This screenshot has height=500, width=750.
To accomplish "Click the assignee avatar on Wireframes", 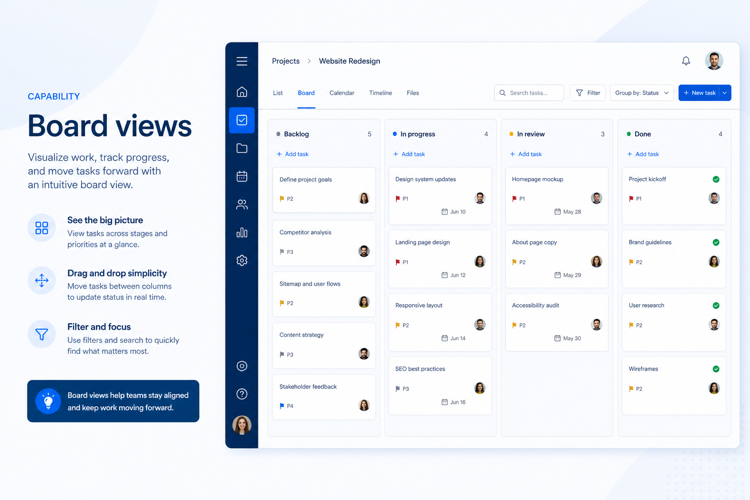I will [714, 388].
